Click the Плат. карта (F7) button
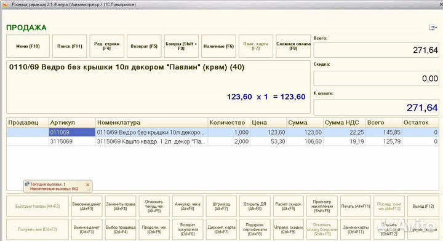This screenshot has height=241, width=443. [256, 46]
